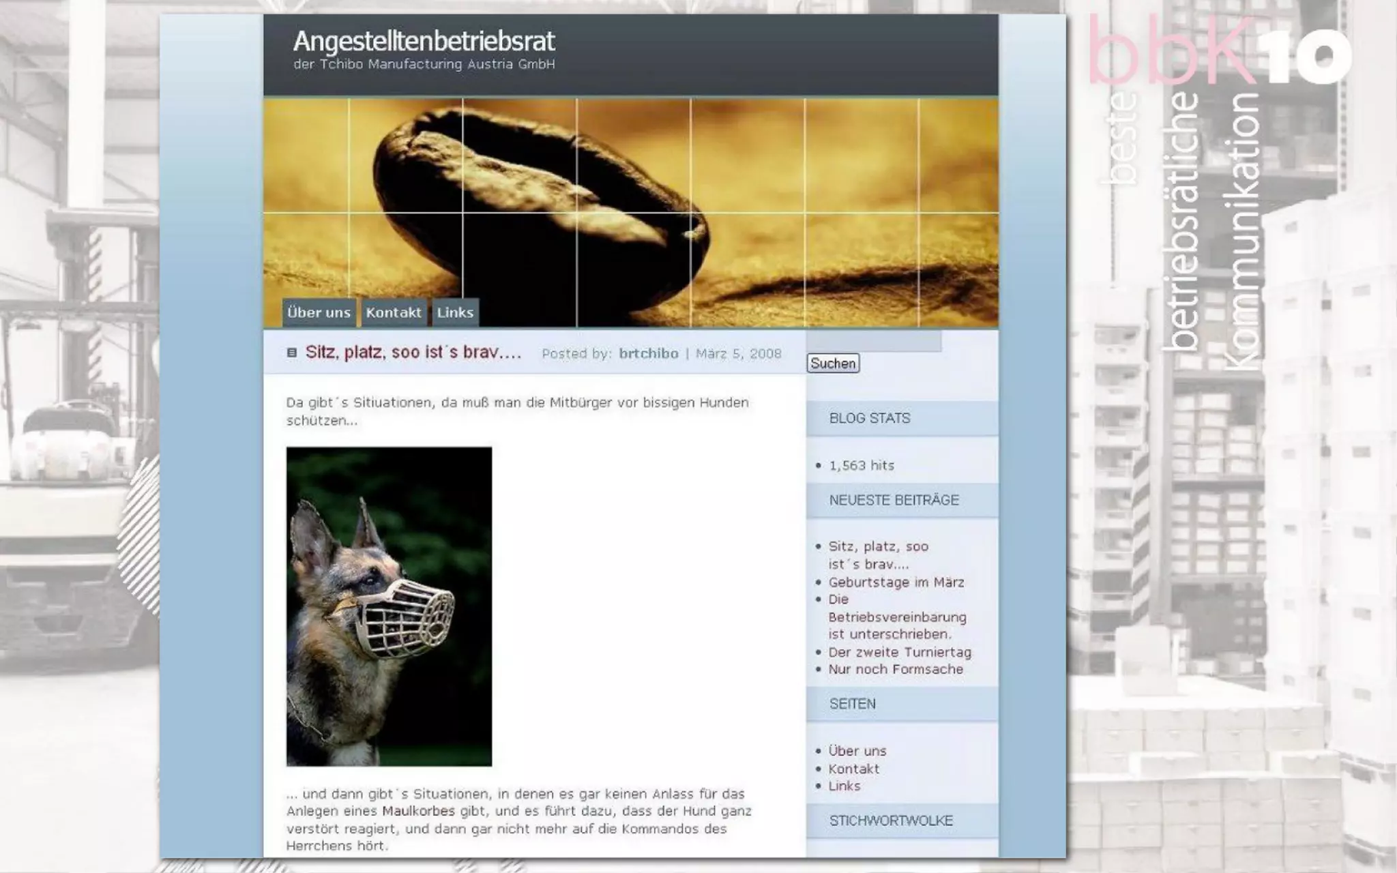Click the small post icon beside the title

[x=292, y=353]
